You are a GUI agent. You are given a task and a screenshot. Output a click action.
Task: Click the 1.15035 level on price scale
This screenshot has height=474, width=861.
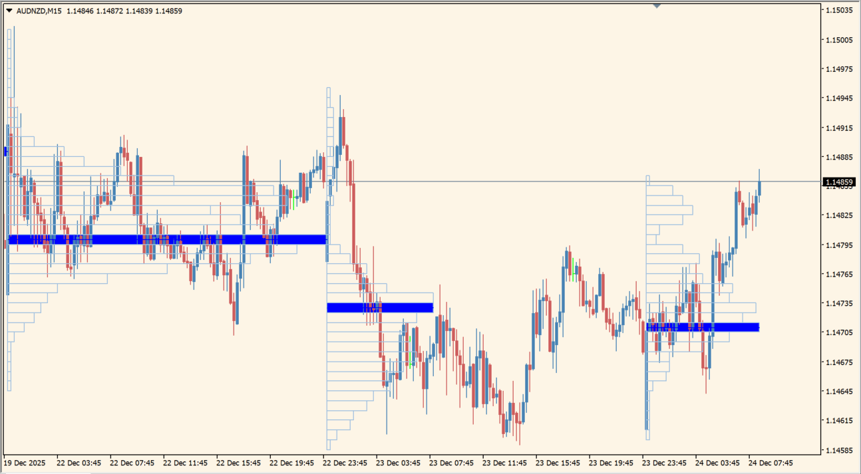point(839,11)
